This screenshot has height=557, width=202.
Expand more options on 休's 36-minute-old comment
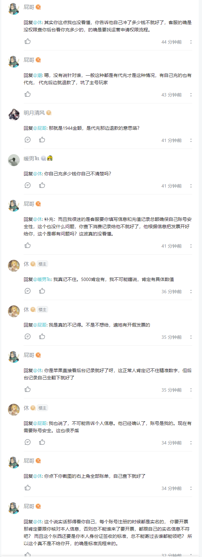(x=191, y=292)
